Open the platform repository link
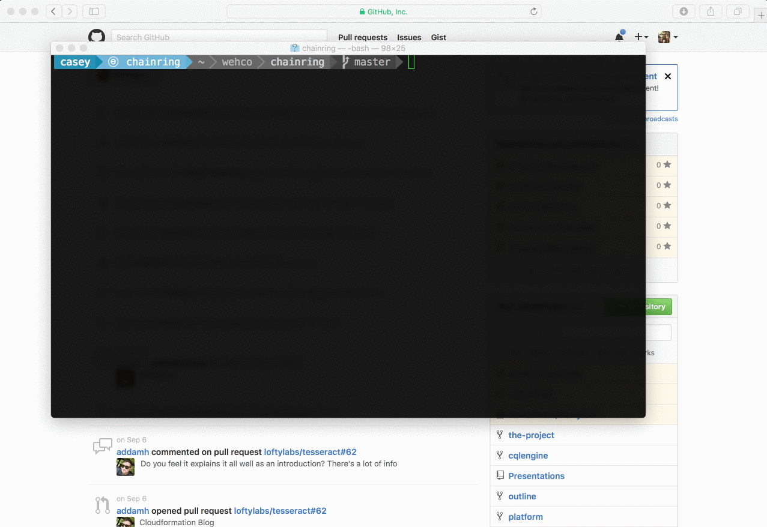This screenshot has width=767, height=527. 526,517
